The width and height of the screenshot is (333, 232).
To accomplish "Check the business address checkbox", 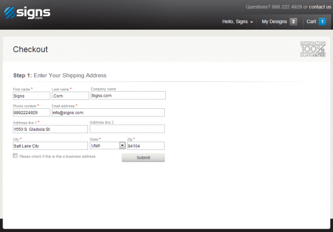I will [15, 155].
